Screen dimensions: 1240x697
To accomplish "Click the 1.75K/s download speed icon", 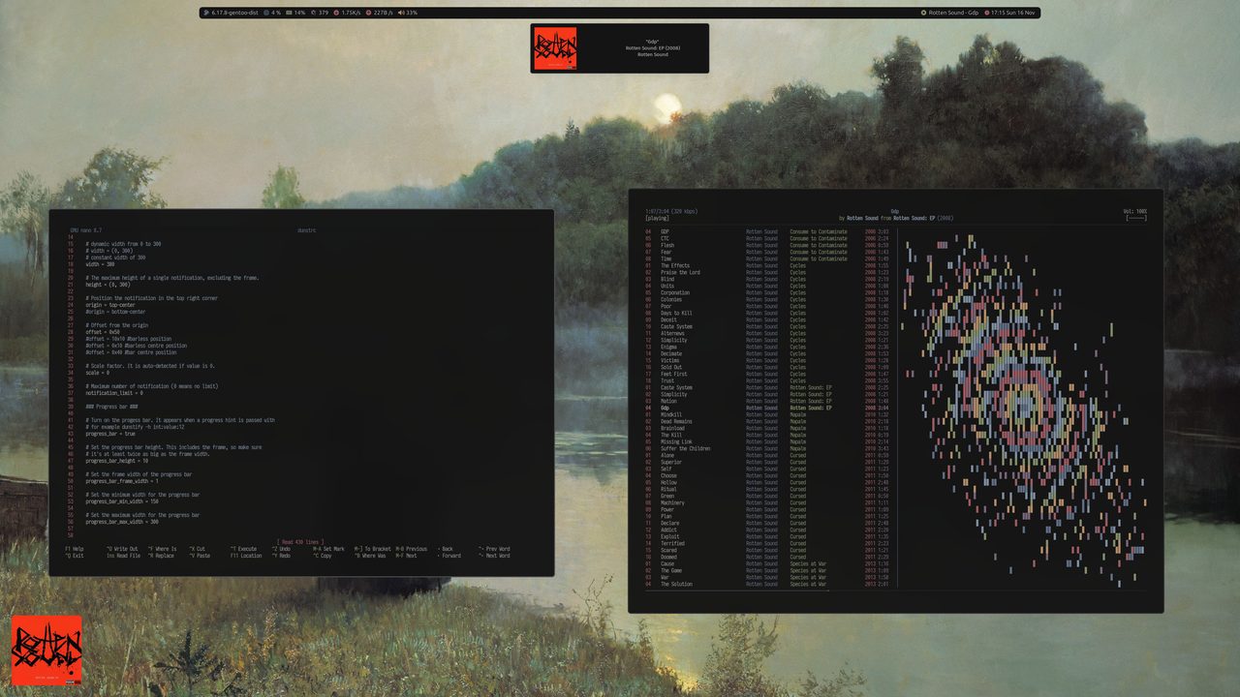I will point(336,13).
